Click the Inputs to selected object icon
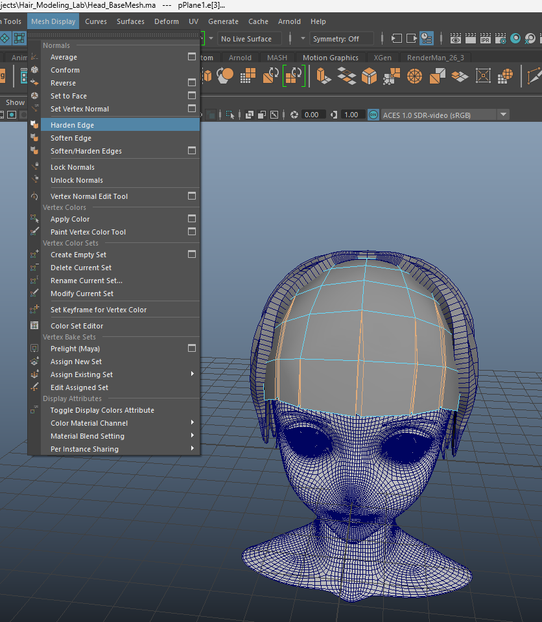 [396, 38]
